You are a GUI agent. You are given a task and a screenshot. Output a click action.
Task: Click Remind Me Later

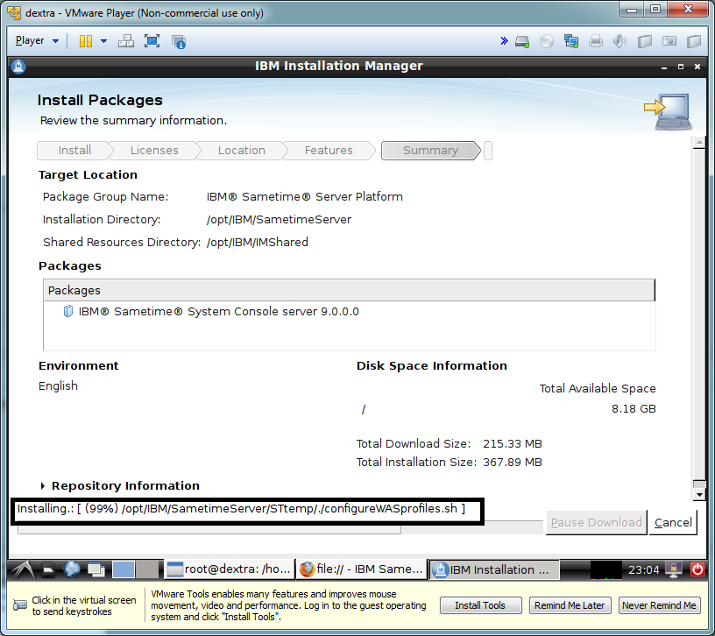pos(570,605)
